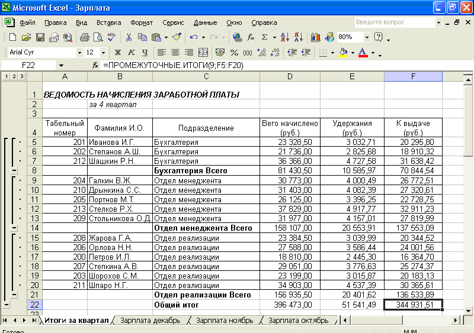Run the spelling check icon
This screenshot has height=333, width=474.
111,37
